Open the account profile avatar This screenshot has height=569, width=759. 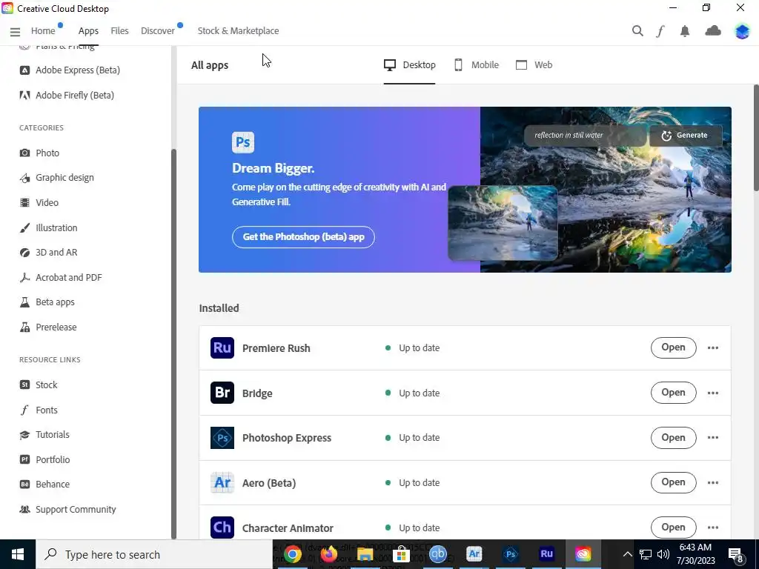pyautogui.click(x=741, y=31)
